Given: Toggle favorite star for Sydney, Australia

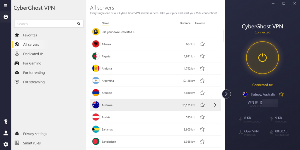Looking at the screenshot, I should [x=281, y=94].
